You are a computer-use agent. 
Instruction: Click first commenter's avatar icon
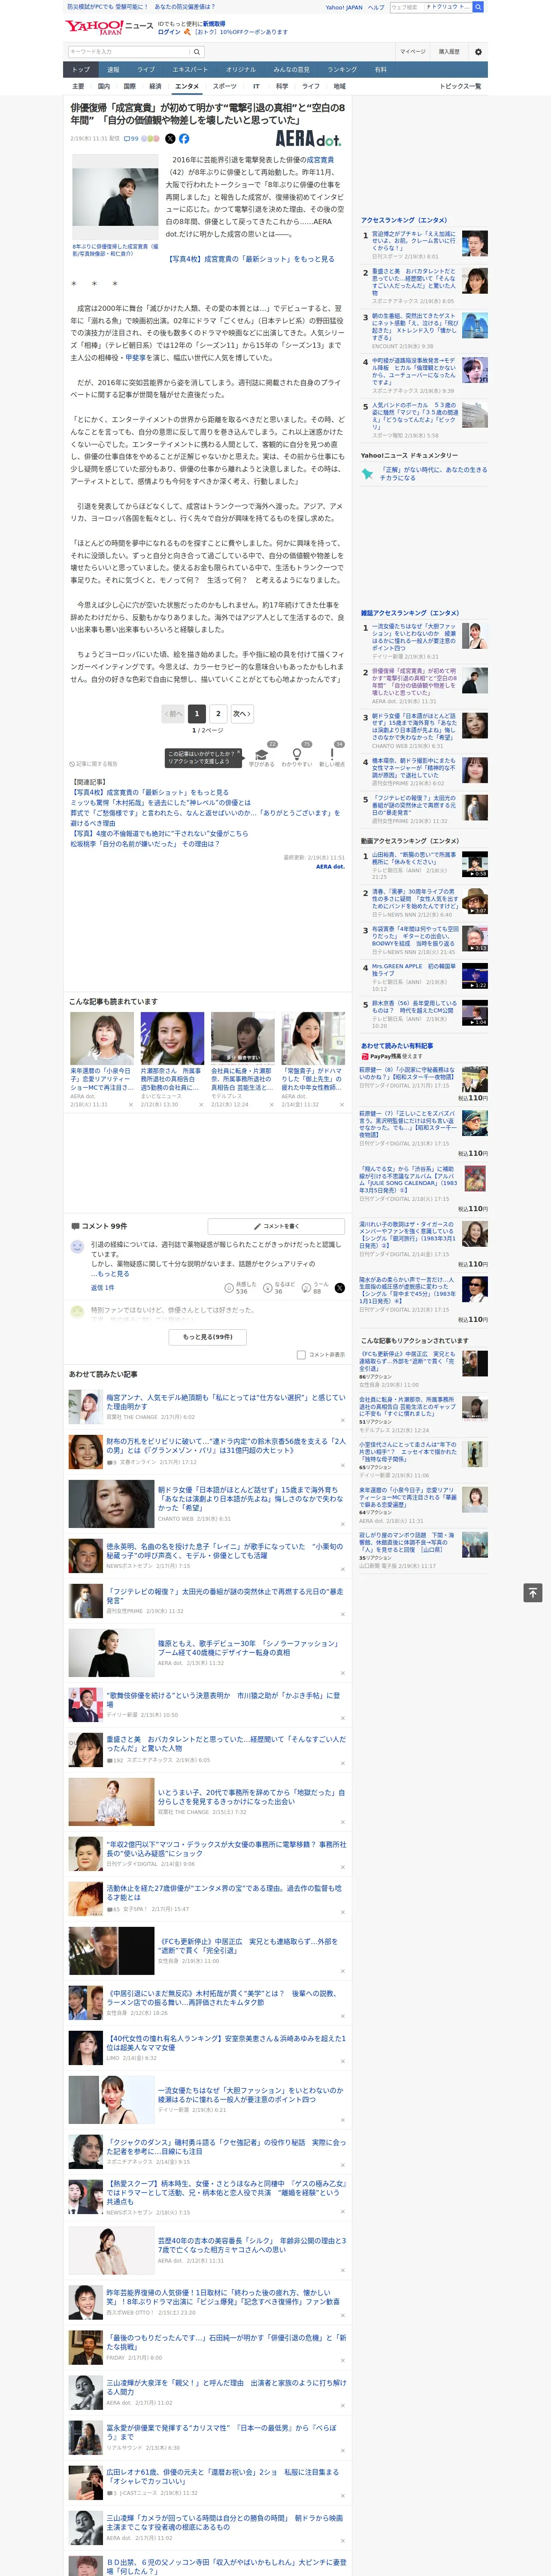click(77, 1247)
